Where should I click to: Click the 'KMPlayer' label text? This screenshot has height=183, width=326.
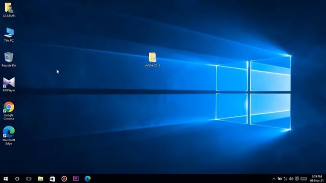(9, 90)
